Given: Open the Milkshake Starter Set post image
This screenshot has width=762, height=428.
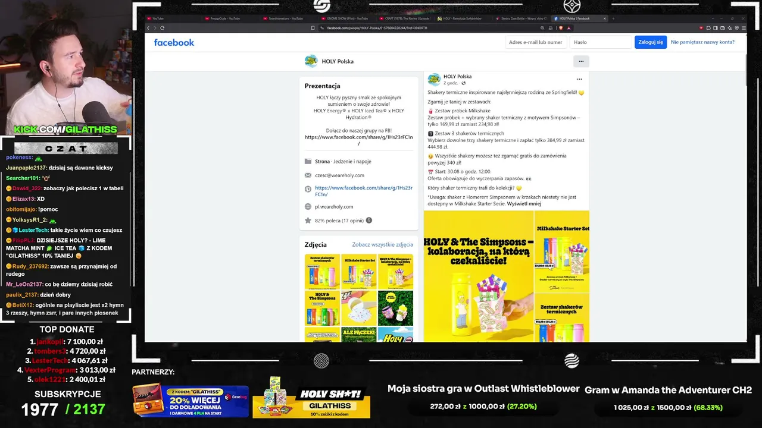Looking at the screenshot, I should coord(562,251).
